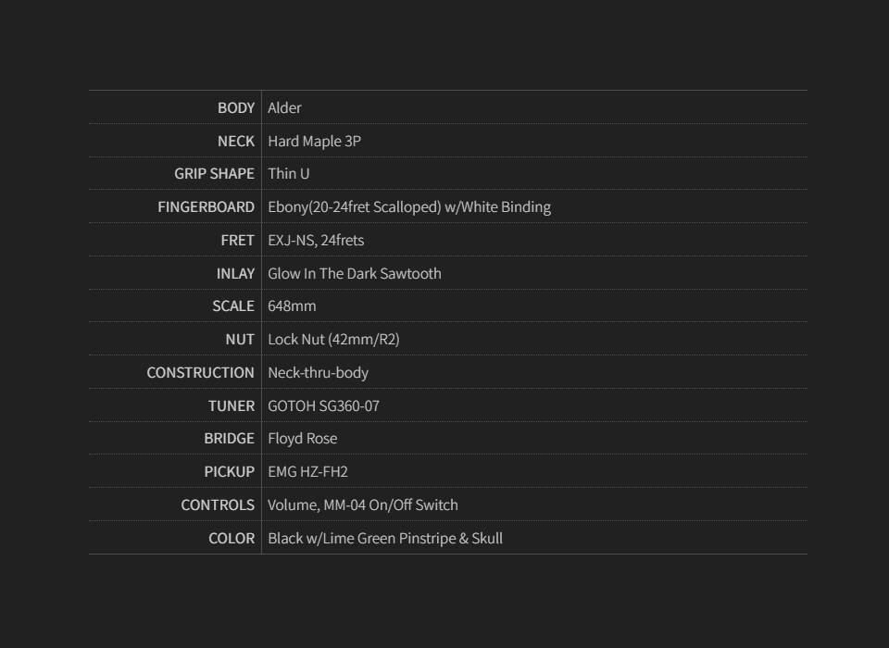889x648 pixels.
Task: Select the Thin U grip value
Action: click(x=288, y=173)
